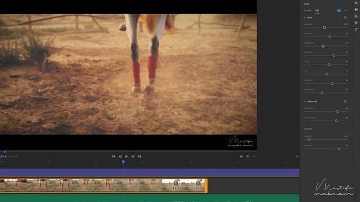The width and height of the screenshot is (360, 202).
Task: Open the Transform crop icon in right rail
Action: [x=356, y=30]
